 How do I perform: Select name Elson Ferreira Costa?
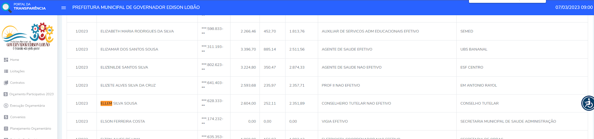tap(123, 121)
